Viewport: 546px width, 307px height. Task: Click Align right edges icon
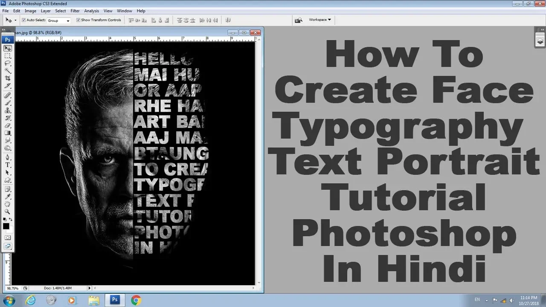point(167,20)
